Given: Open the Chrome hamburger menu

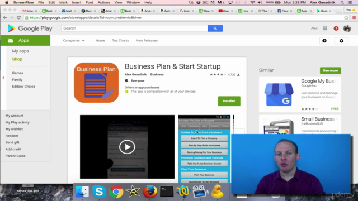Looking at the screenshot, I should 354,17.
